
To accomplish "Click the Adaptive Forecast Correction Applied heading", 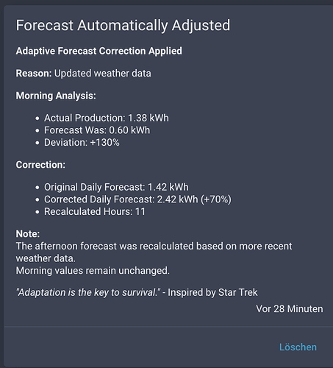I will coord(99,51).
